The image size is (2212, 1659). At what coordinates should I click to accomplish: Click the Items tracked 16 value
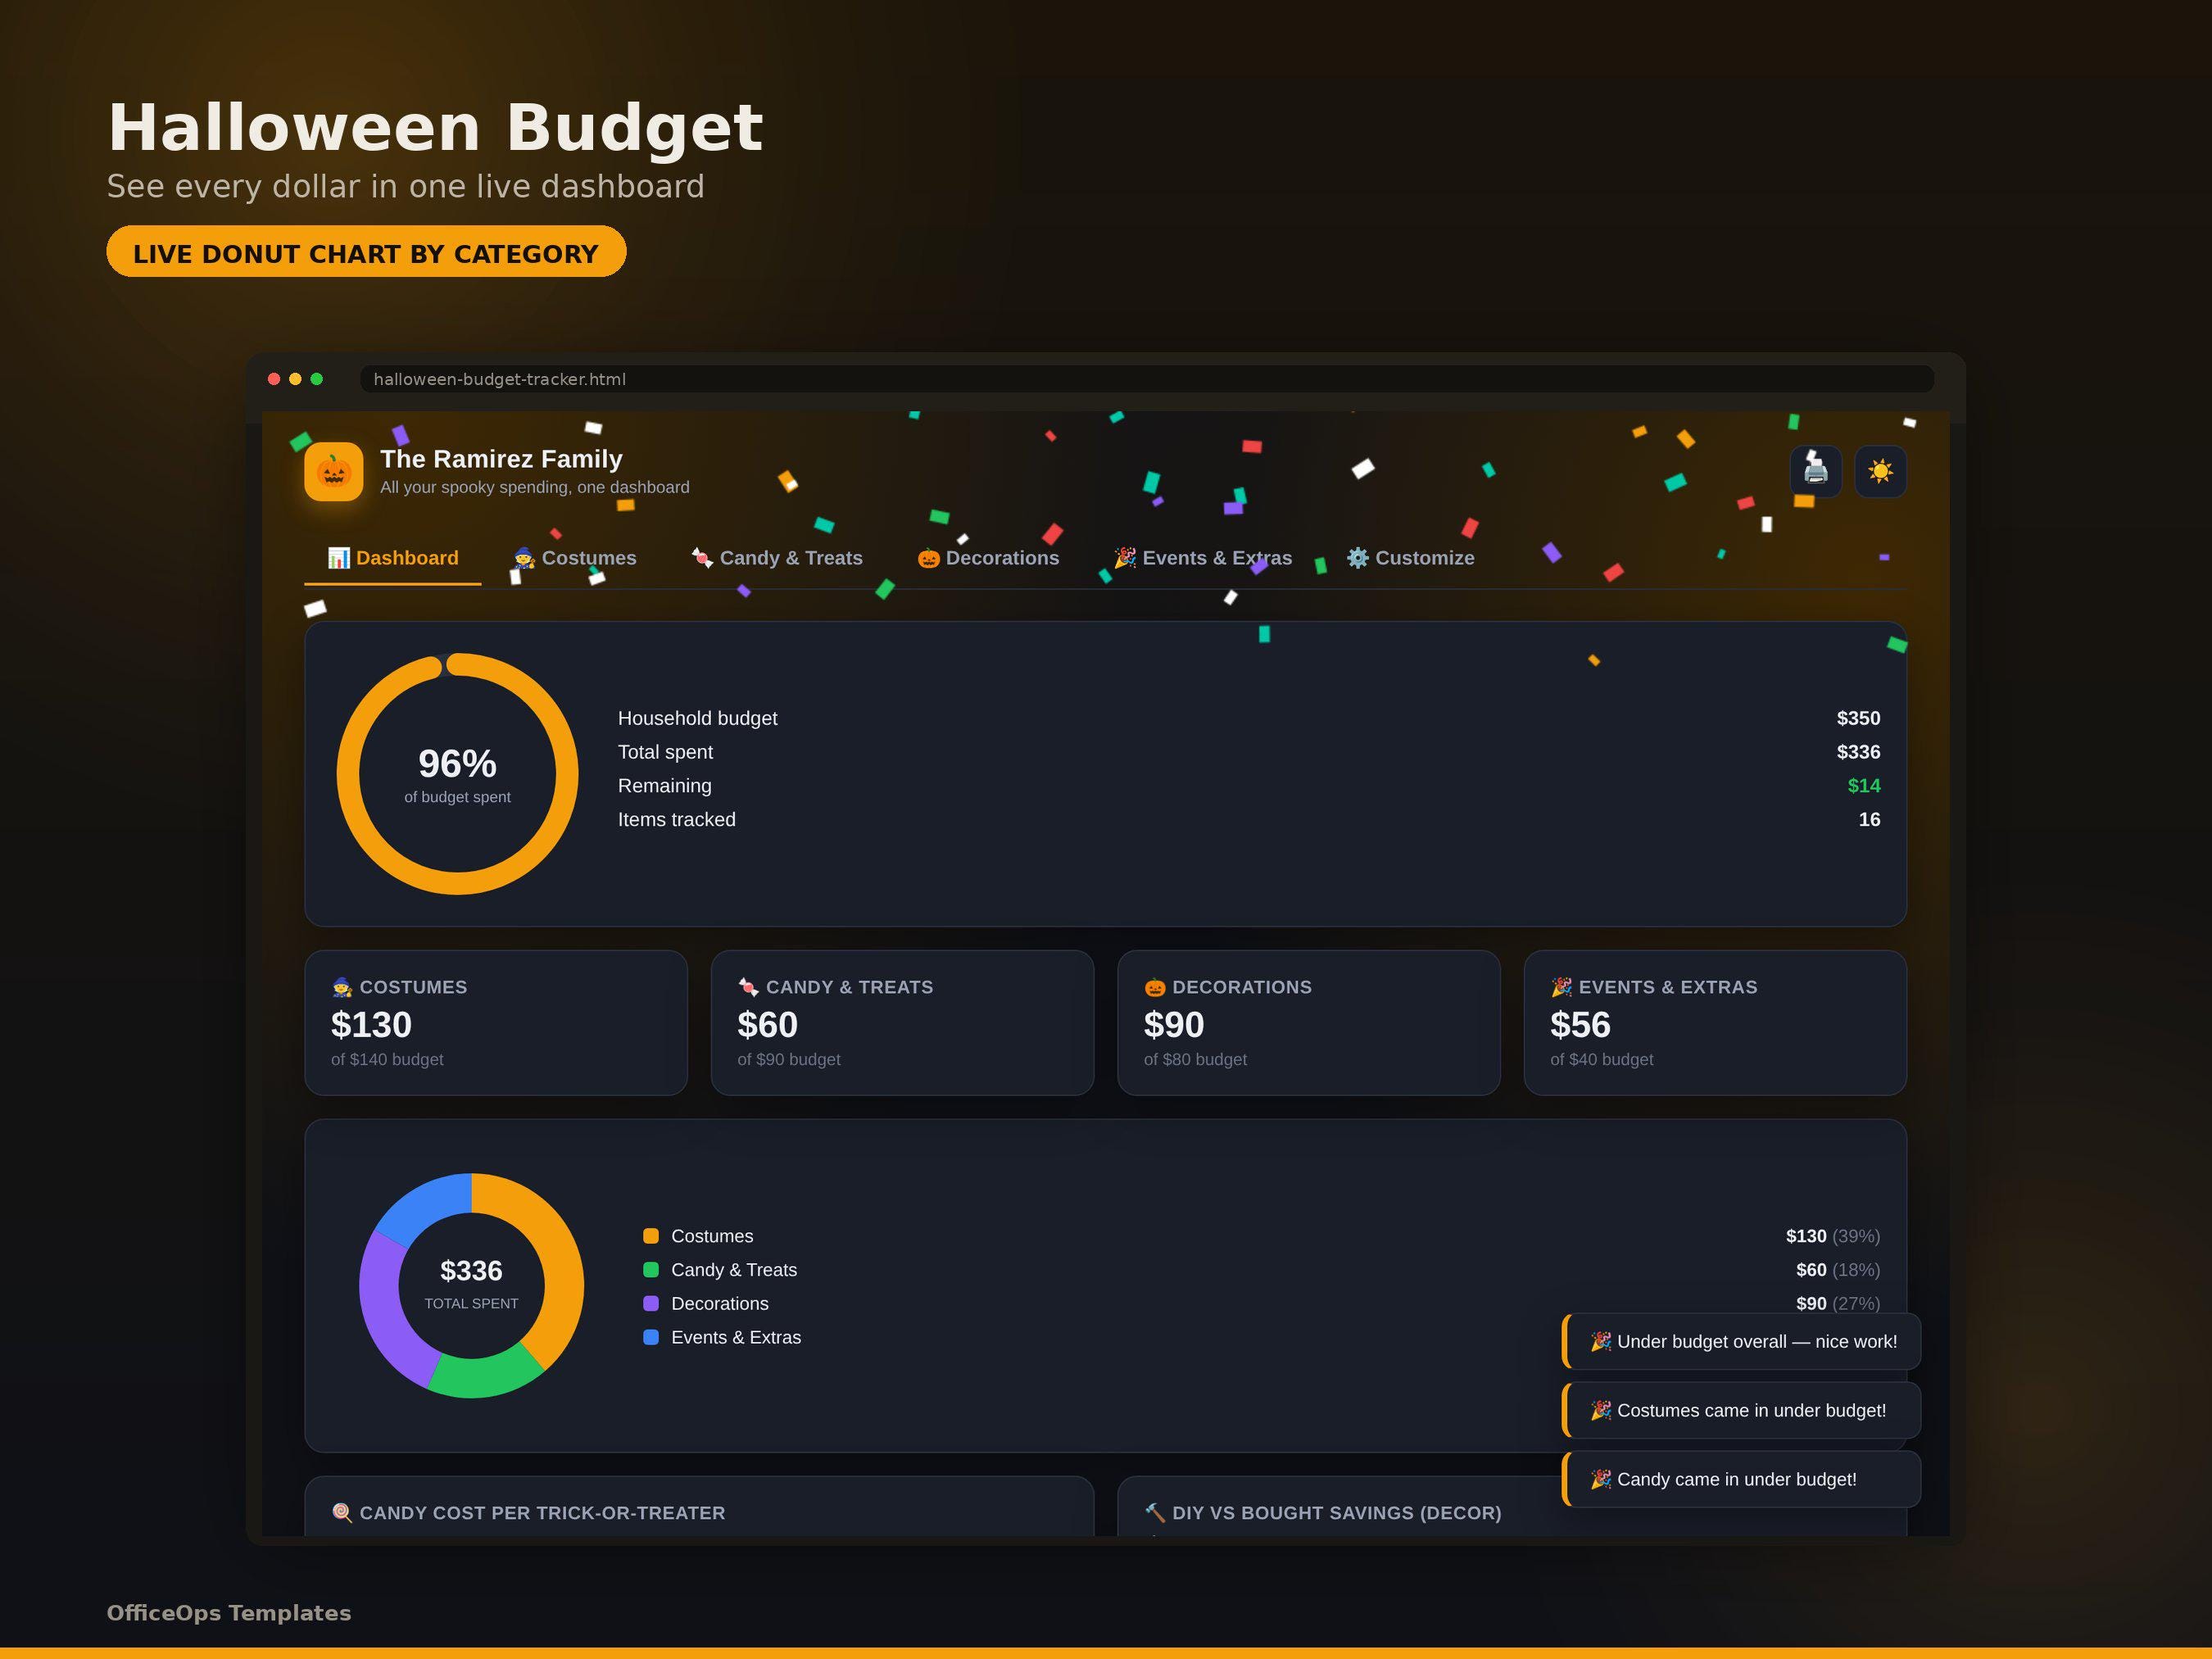1869,820
